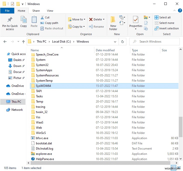This screenshot has height=171, width=183.
Task: Click the Refresh button beside address bar
Action: tap(122, 42)
